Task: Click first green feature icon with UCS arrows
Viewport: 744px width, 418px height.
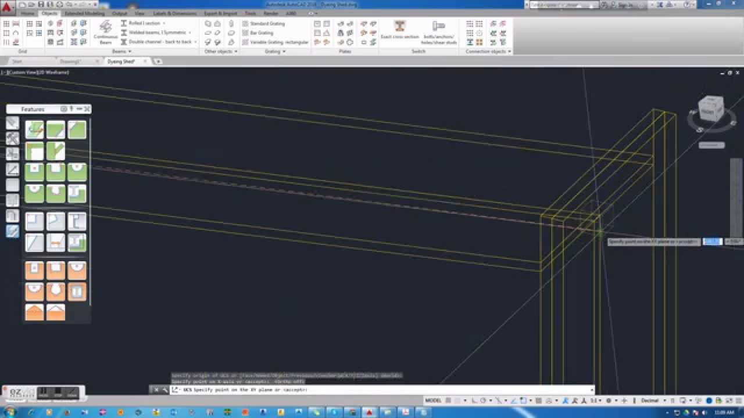Action: tap(34, 129)
